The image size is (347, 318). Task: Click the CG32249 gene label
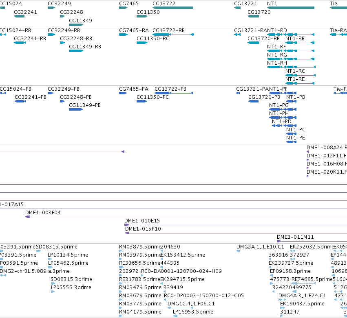[59, 4]
